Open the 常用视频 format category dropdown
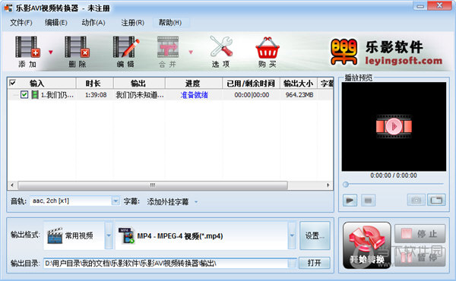Image resolution: width=456 pixels, height=281 pixels. pyautogui.click(x=109, y=235)
